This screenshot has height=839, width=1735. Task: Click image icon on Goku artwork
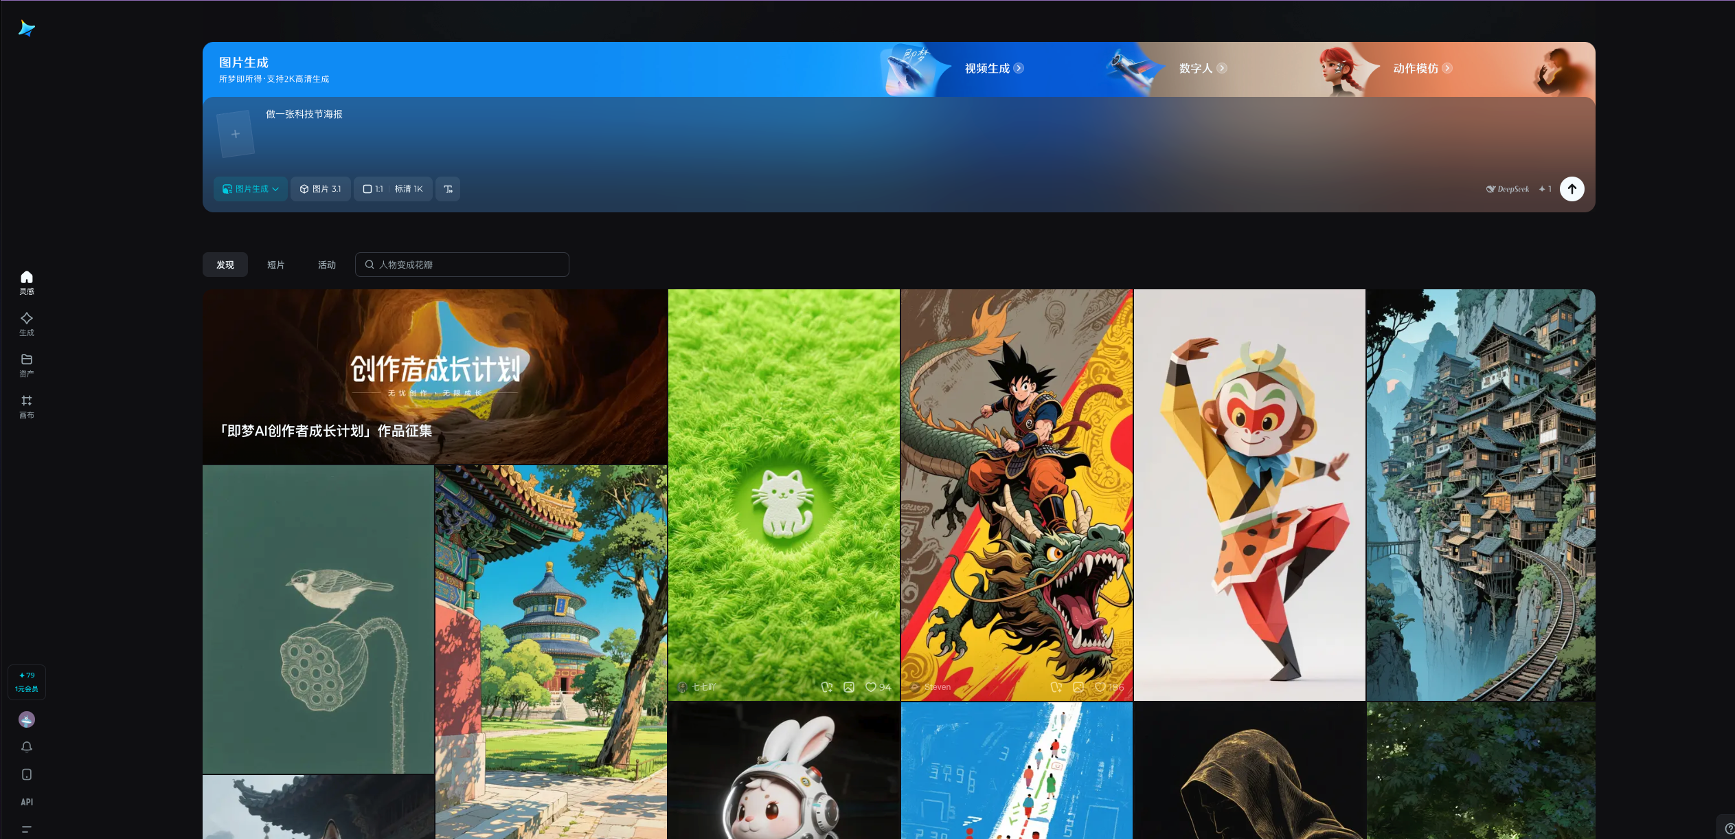[x=1078, y=687]
